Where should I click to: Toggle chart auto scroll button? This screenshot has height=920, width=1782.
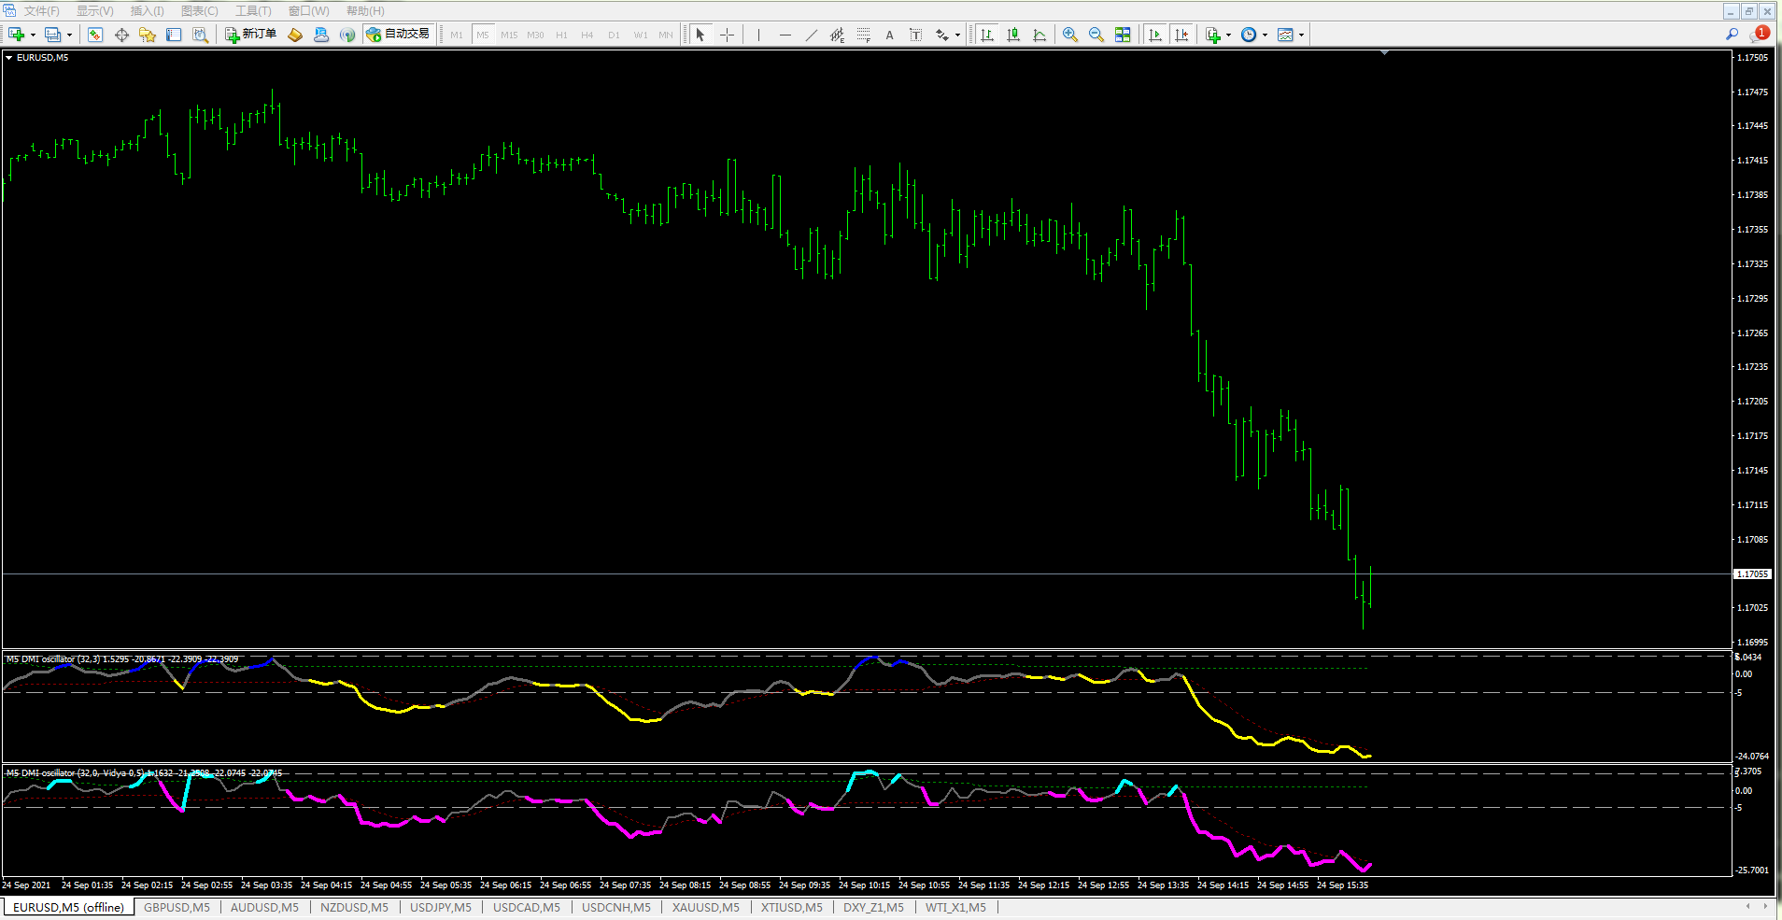pos(1155,35)
